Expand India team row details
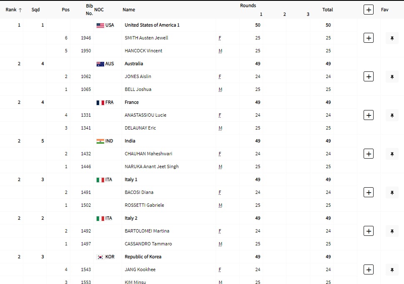The width and height of the screenshot is (404, 284). [x=368, y=154]
